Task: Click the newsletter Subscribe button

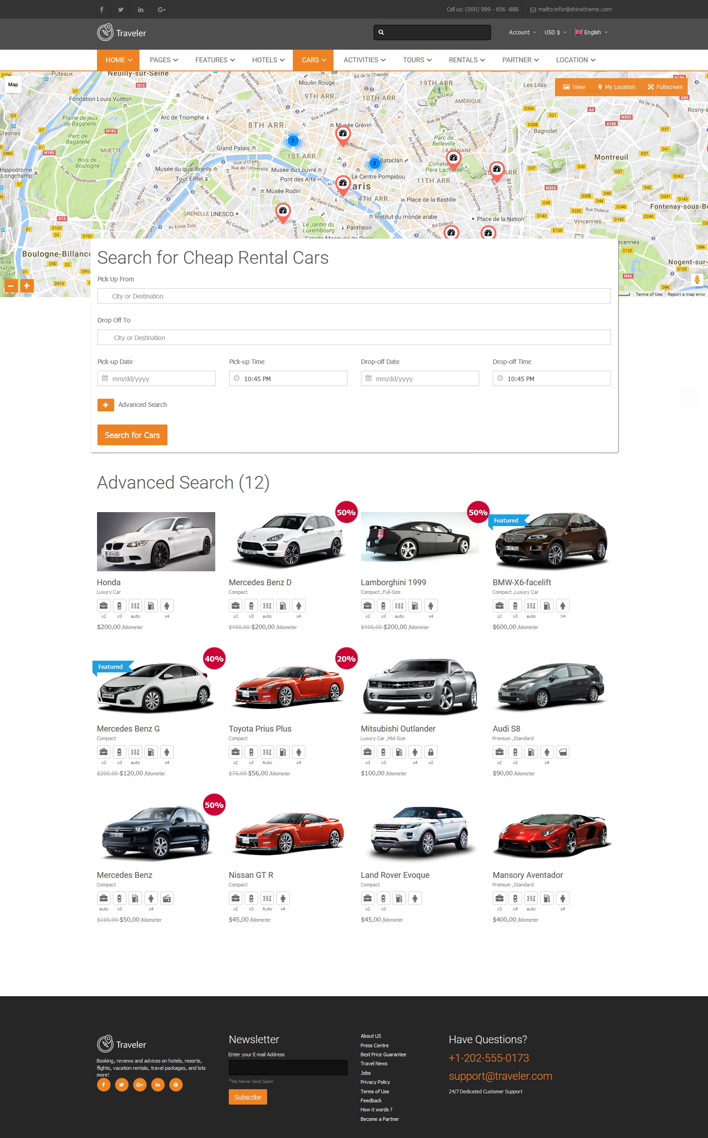Action: (x=248, y=1097)
